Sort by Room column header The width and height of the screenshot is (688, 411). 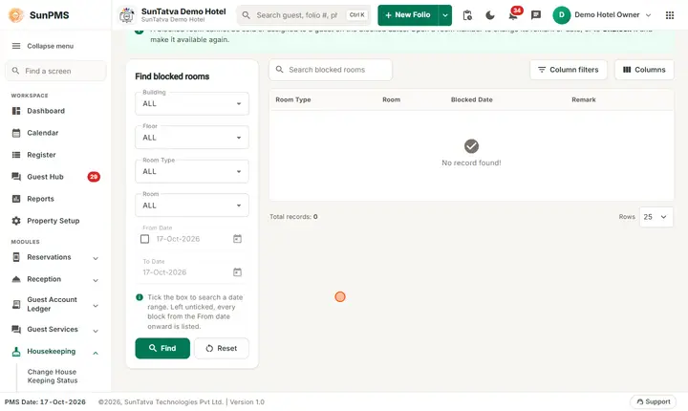[391, 99]
